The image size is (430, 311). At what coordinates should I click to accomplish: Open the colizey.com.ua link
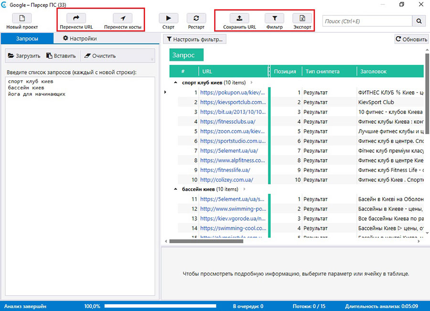(x=226, y=180)
